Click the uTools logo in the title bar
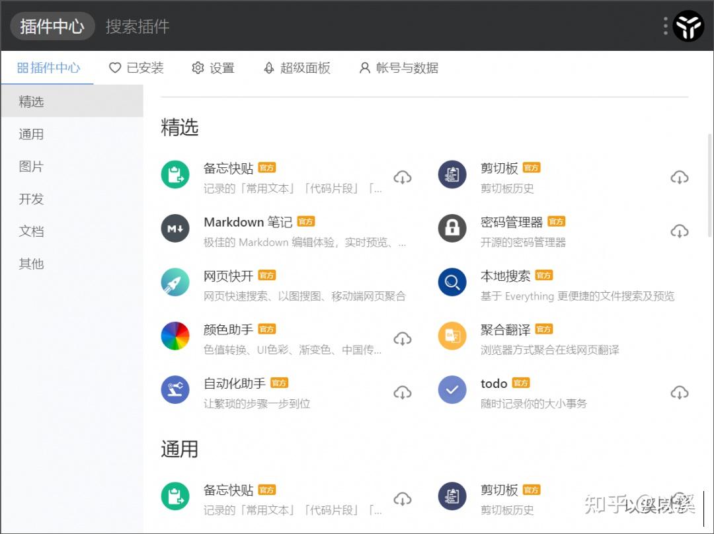 coord(688,26)
